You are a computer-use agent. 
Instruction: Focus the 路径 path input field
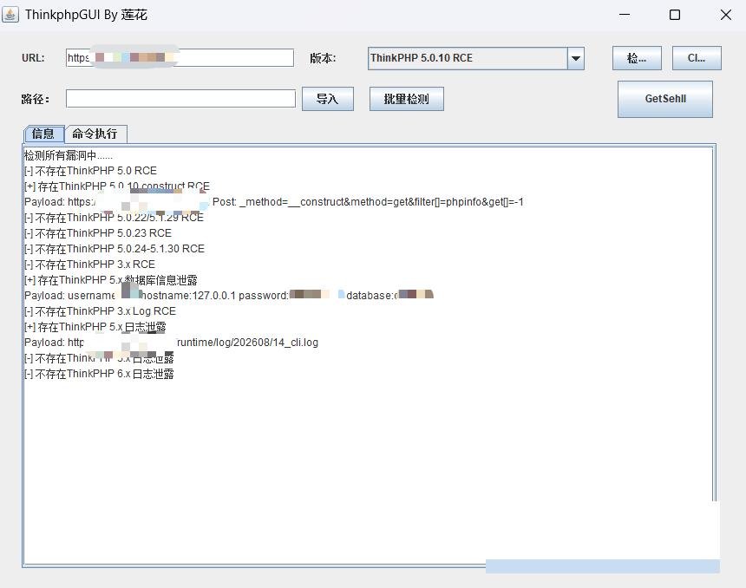(x=180, y=99)
